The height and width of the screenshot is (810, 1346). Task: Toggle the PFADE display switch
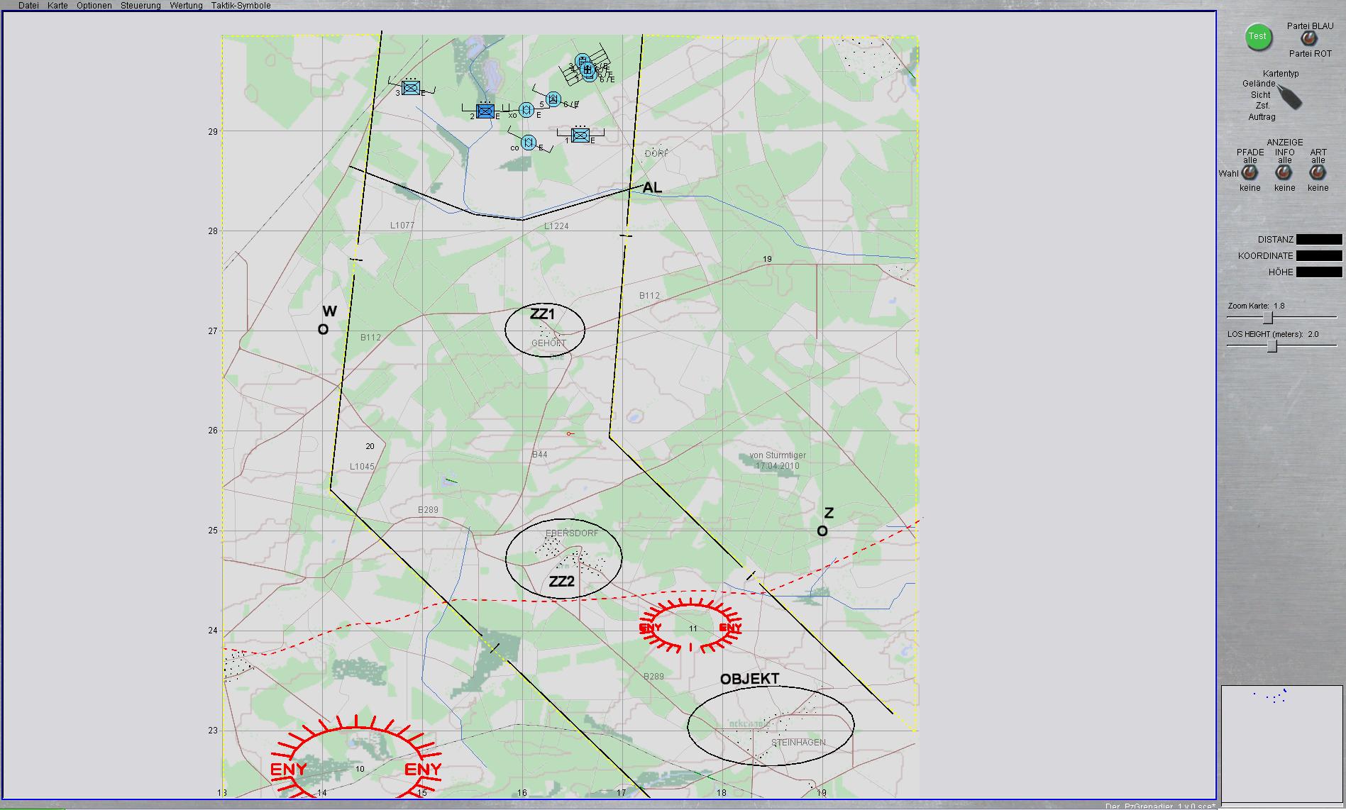[x=1250, y=174]
